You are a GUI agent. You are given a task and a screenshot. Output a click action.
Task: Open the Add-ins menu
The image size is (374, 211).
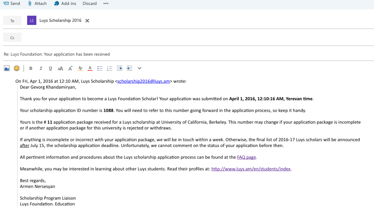tap(65, 4)
